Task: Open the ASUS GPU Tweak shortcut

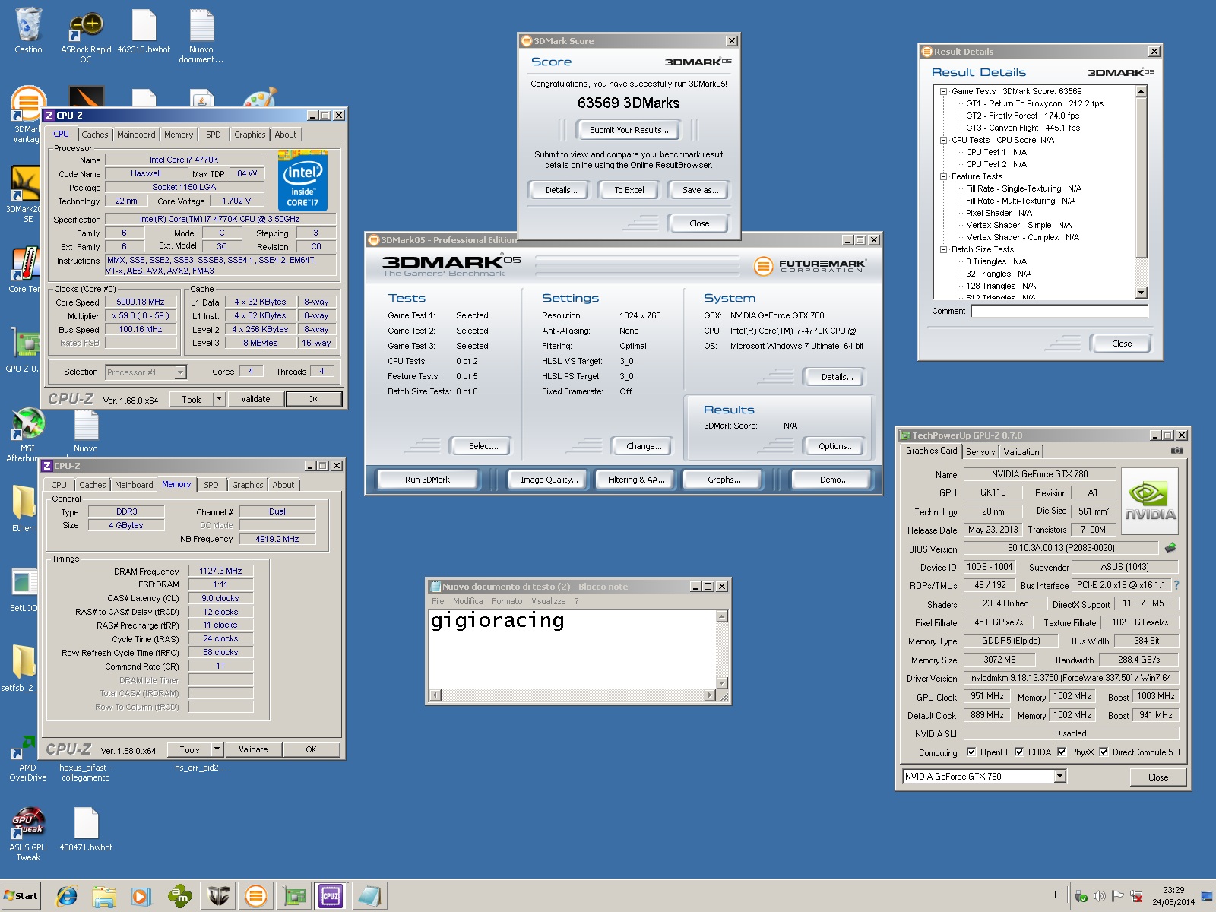Action: pyautogui.click(x=28, y=823)
